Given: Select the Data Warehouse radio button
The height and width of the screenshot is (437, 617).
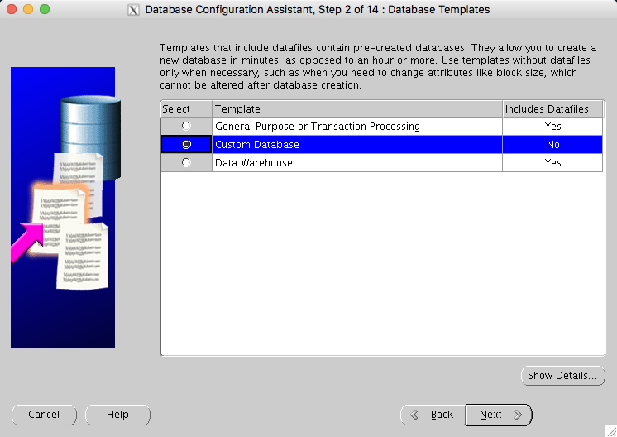Looking at the screenshot, I should [x=186, y=162].
